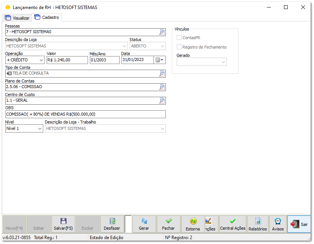
Task: Toggle the Registro de Fechamento checkbox
Action: [x=179, y=47]
